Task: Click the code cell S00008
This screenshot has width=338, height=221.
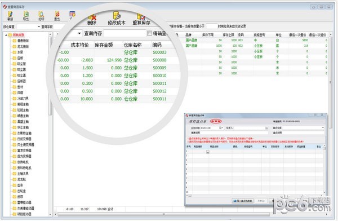Action: [159, 60]
